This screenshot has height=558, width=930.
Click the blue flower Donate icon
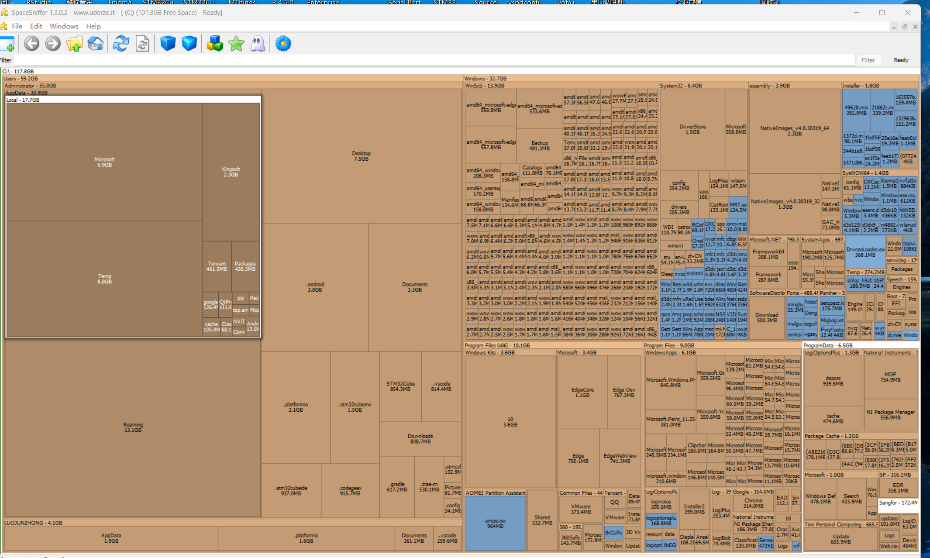pyautogui.click(x=283, y=44)
